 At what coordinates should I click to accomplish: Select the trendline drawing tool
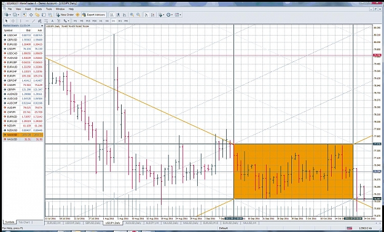[x=33, y=21]
